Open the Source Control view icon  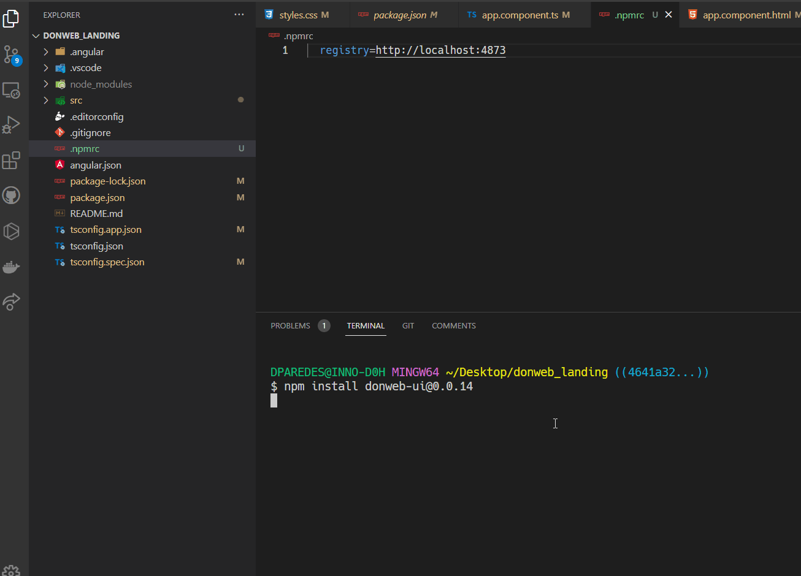point(12,55)
